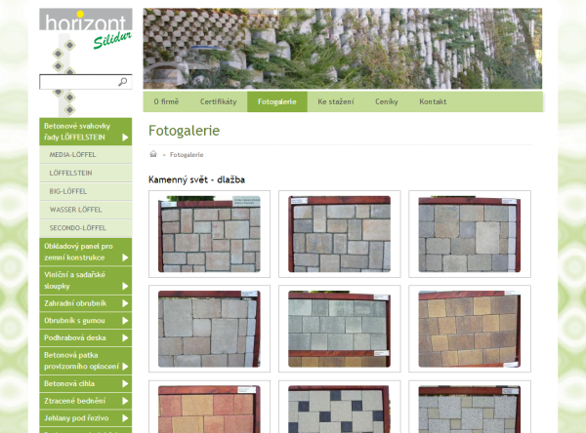Open the horizont Silidur logo

click(86, 29)
